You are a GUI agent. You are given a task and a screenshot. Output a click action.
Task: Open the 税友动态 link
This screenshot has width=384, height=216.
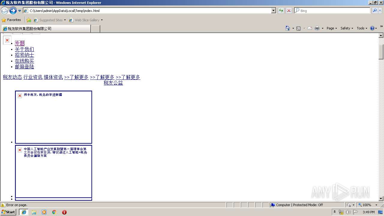coord(13,77)
